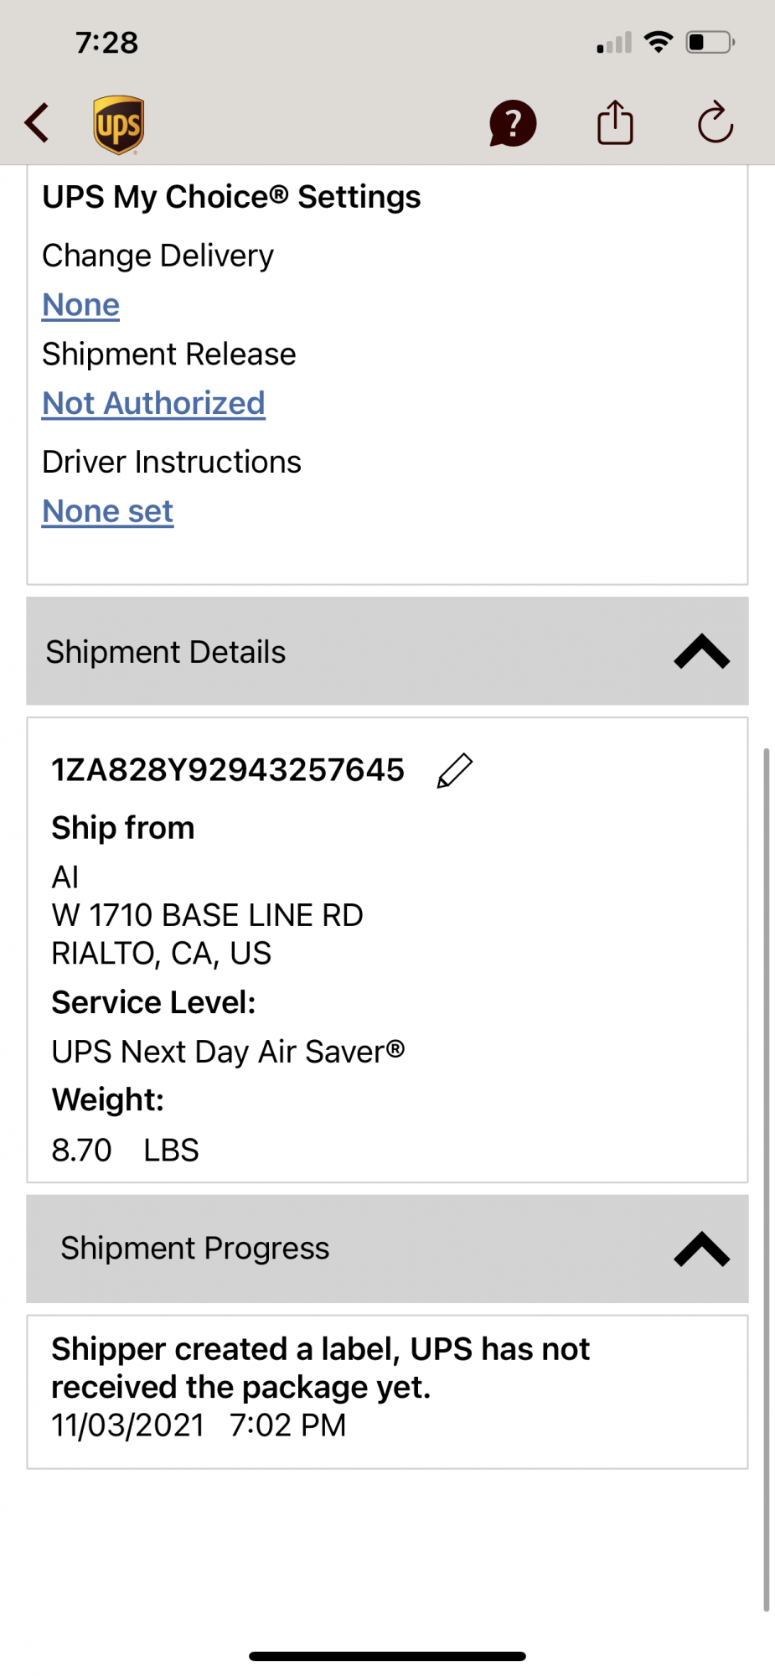The height and width of the screenshot is (1676, 775).
Task: Tap the Wi-Fi status icon
Action: pos(659,42)
